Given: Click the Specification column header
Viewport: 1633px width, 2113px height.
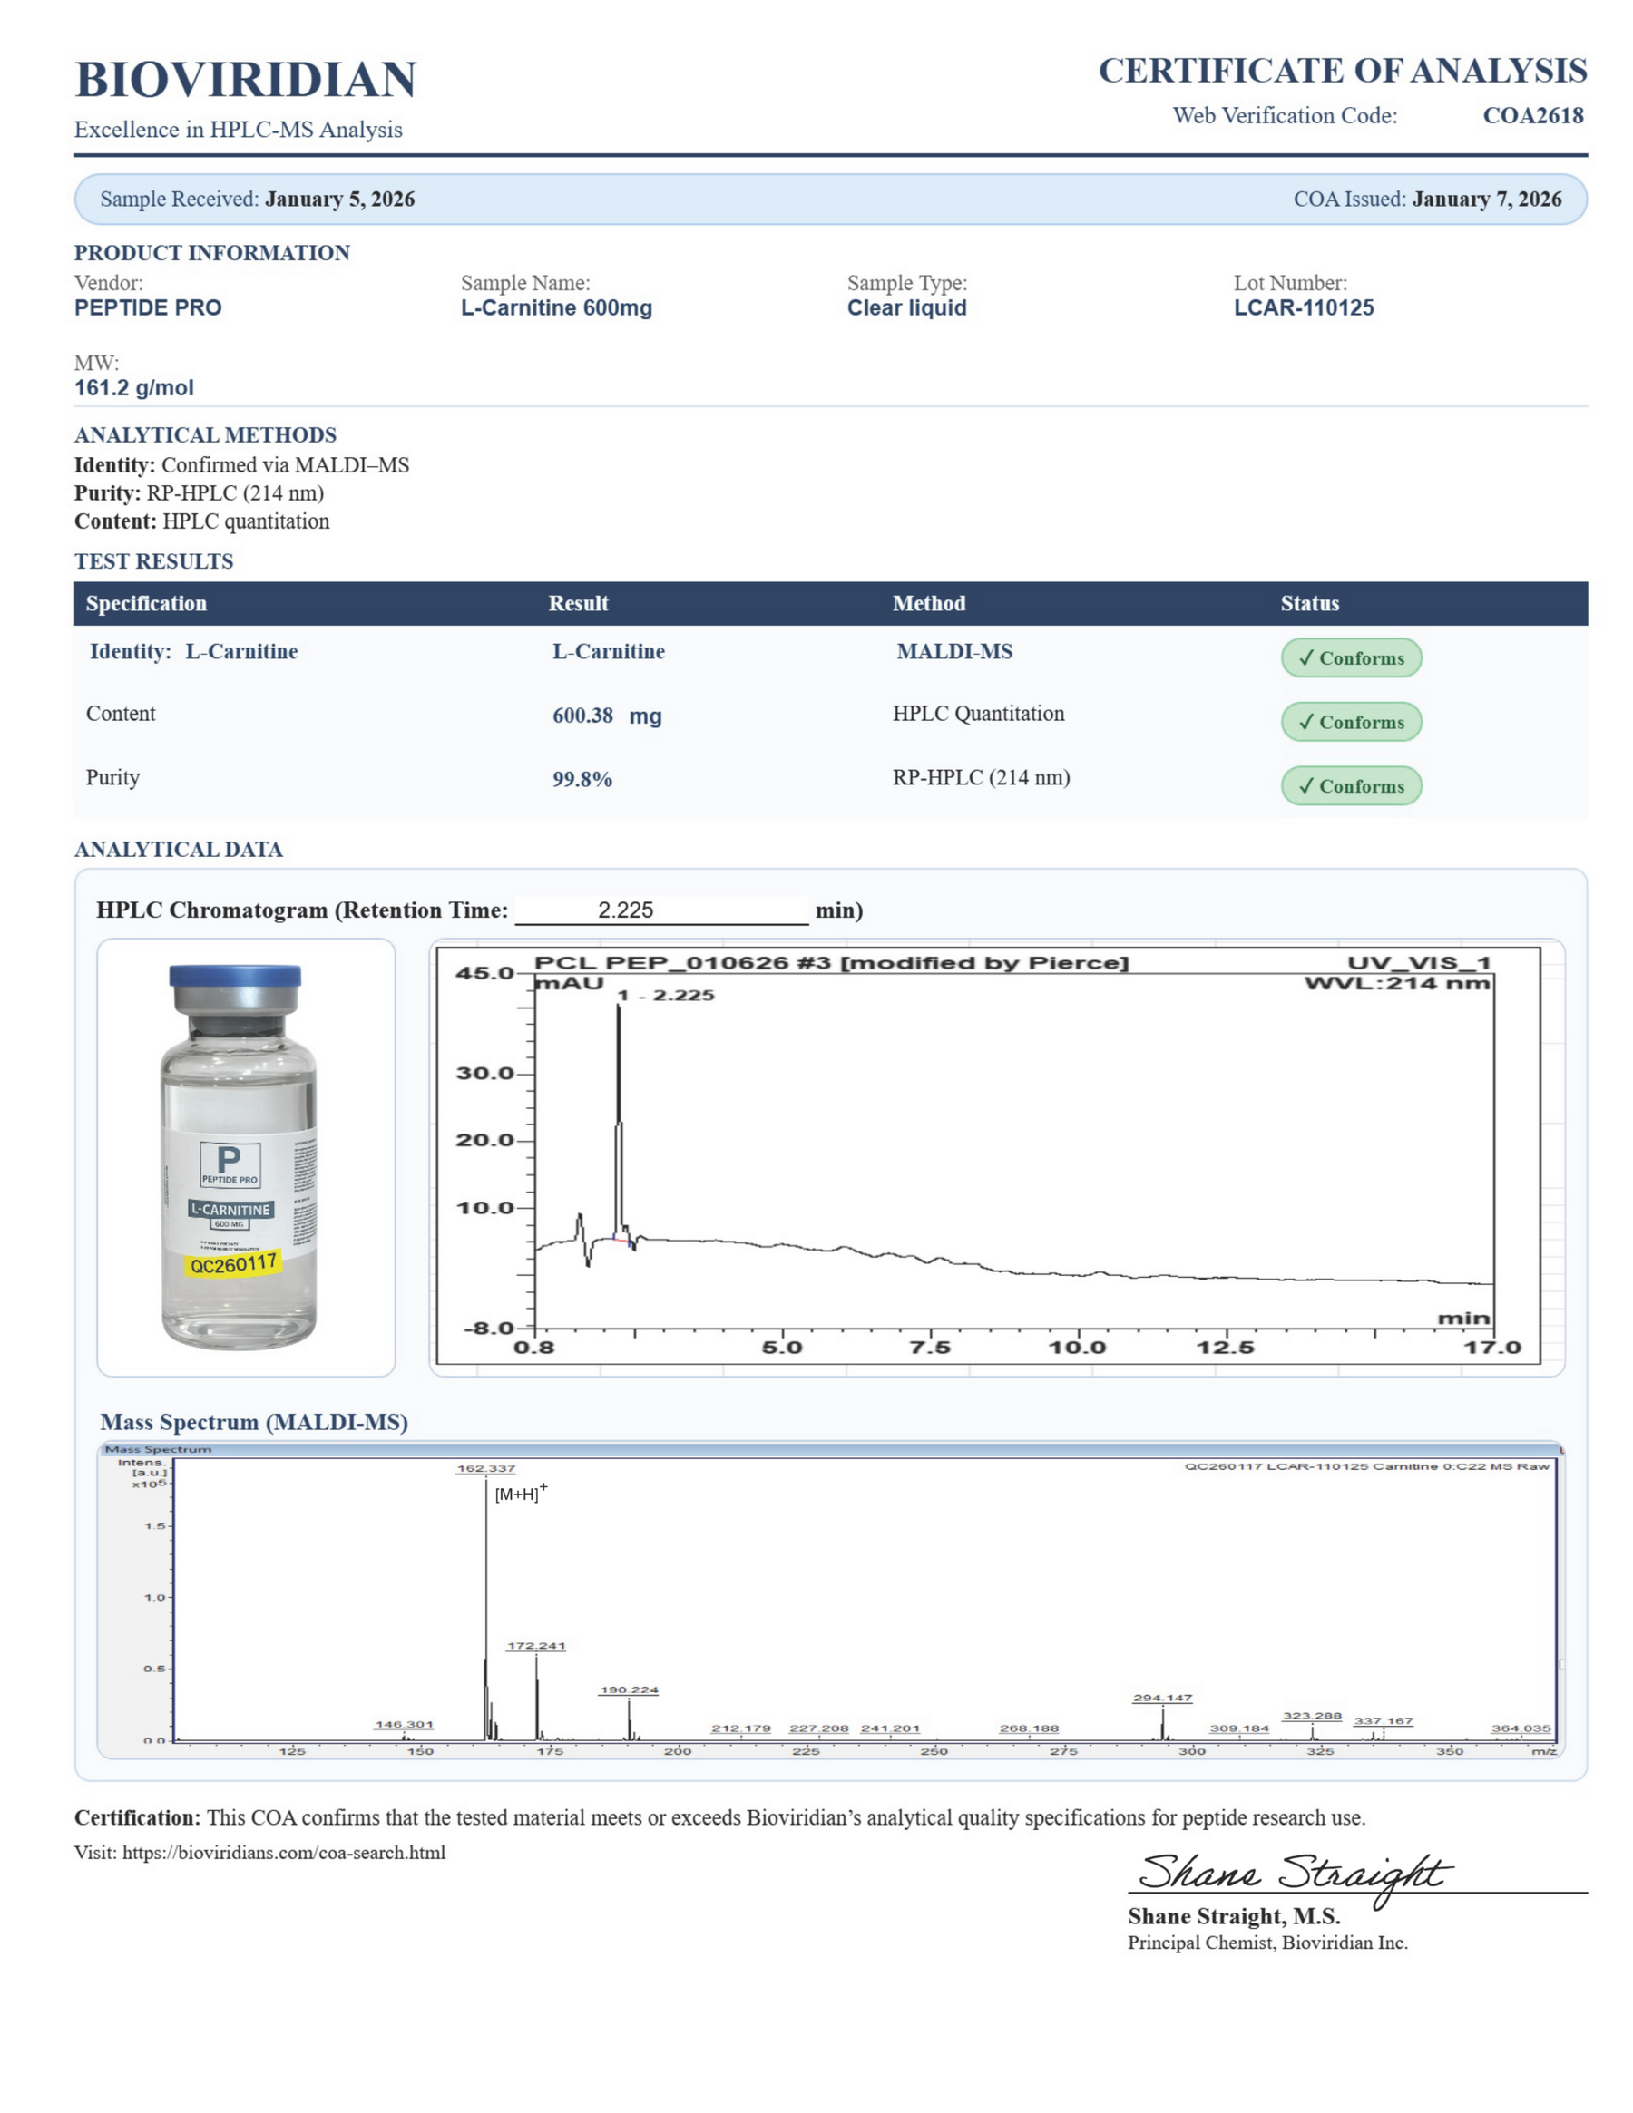Looking at the screenshot, I should 146,604.
